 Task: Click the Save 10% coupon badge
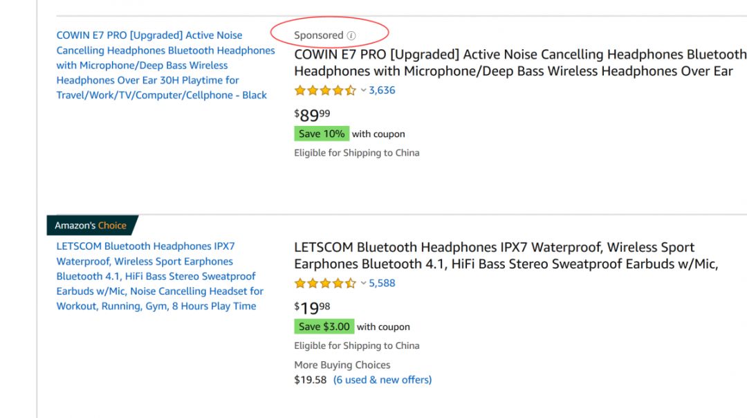click(x=322, y=134)
